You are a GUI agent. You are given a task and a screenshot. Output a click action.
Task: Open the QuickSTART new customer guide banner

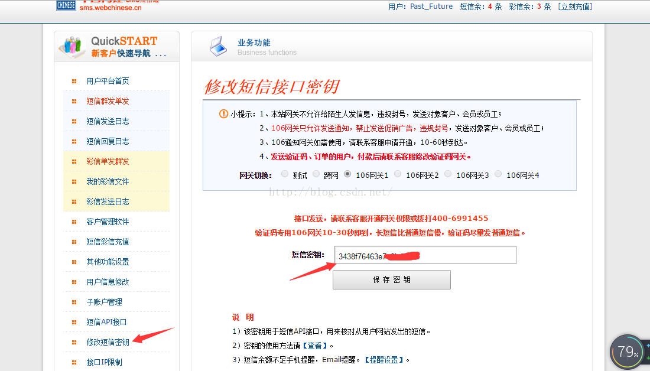click(x=116, y=47)
